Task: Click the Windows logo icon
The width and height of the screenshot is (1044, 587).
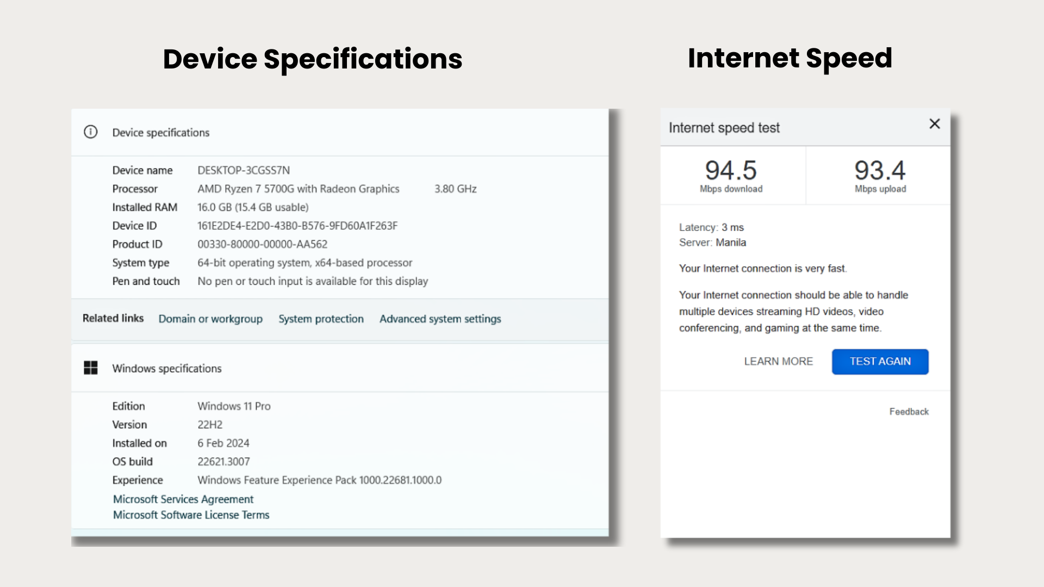Action: [91, 368]
